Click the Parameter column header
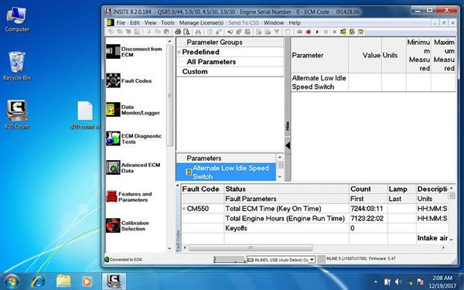The width and height of the screenshot is (464, 290). click(x=319, y=56)
